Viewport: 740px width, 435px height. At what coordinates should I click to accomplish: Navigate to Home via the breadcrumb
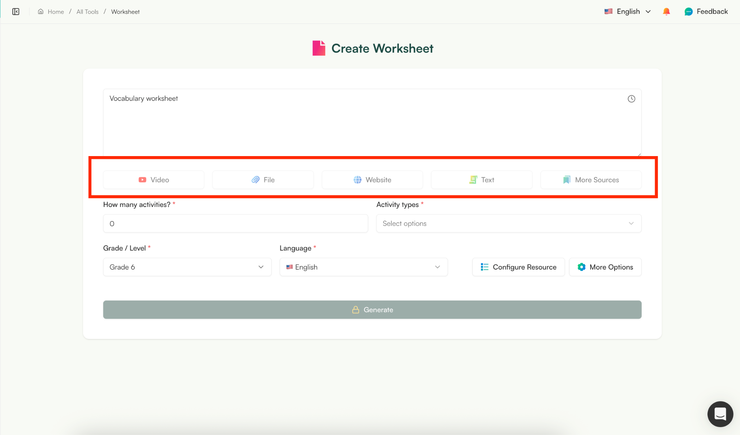pyautogui.click(x=55, y=11)
